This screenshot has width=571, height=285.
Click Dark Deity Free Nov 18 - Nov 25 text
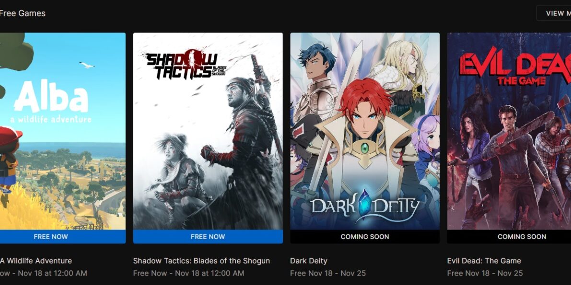click(328, 273)
